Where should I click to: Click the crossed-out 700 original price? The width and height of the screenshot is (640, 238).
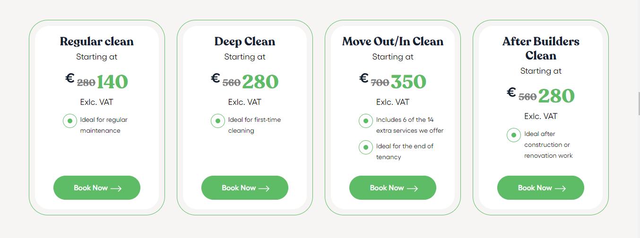pyautogui.click(x=380, y=83)
